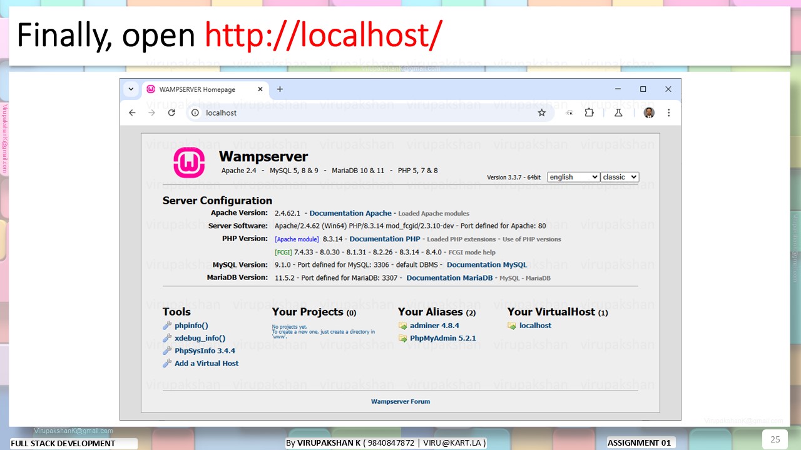Click the wrench icon beside phpinfo()
The width and height of the screenshot is (801, 450).
167,326
